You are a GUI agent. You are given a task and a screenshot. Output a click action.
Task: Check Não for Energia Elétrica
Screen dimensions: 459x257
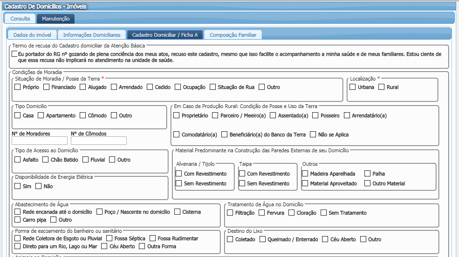tap(38, 186)
